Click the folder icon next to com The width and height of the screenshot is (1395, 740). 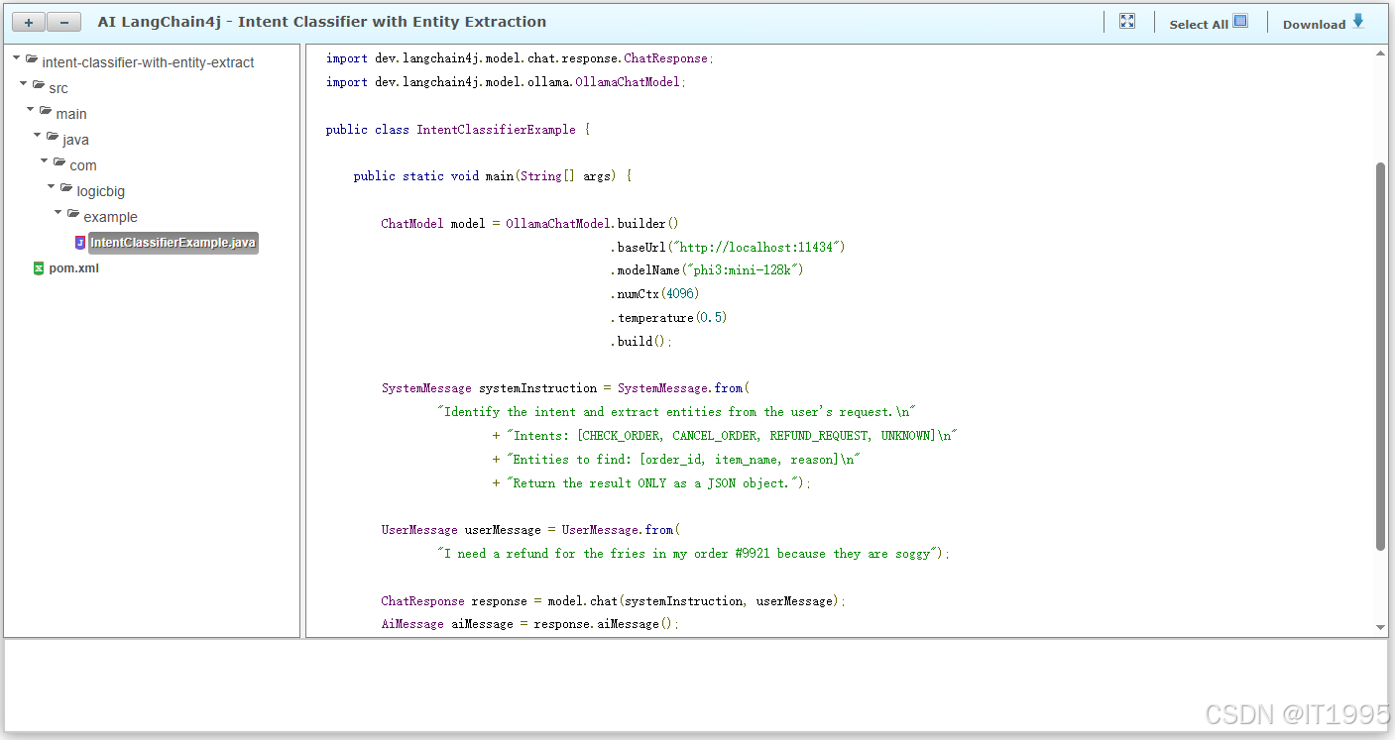click(x=59, y=163)
